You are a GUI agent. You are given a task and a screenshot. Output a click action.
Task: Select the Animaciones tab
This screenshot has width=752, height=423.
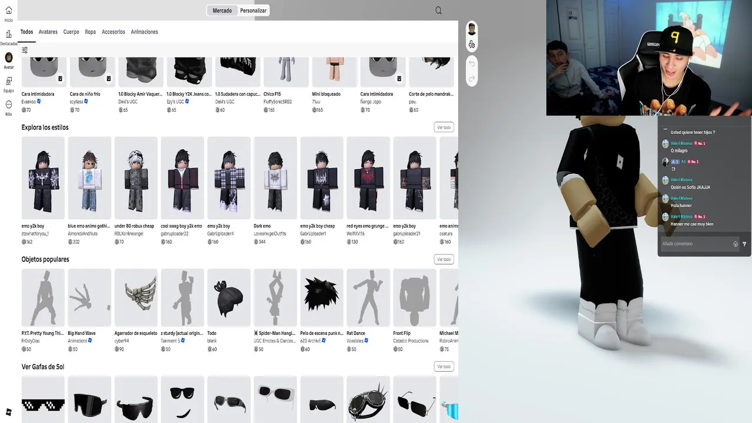[x=145, y=32]
